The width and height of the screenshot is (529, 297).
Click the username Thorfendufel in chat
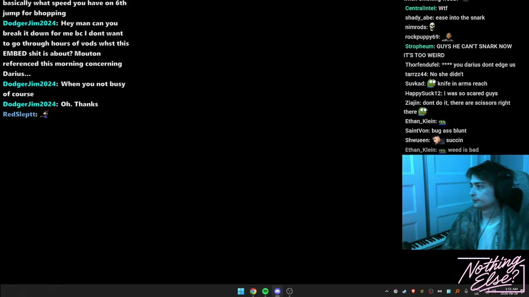coord(422,65)
